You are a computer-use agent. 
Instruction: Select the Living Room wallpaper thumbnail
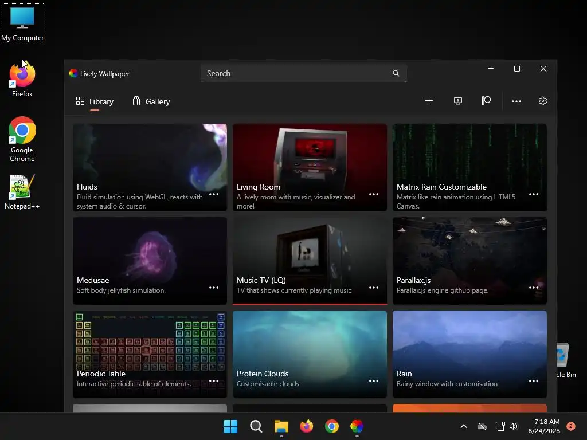click(x=310, y=167)
